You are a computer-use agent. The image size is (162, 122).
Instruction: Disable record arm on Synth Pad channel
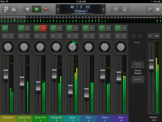(43, 28)
